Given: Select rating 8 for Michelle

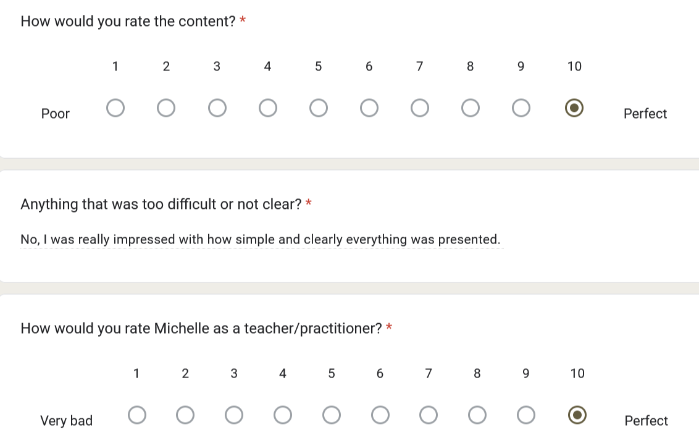Looking at the screenshot, I should tap(477, 415).
